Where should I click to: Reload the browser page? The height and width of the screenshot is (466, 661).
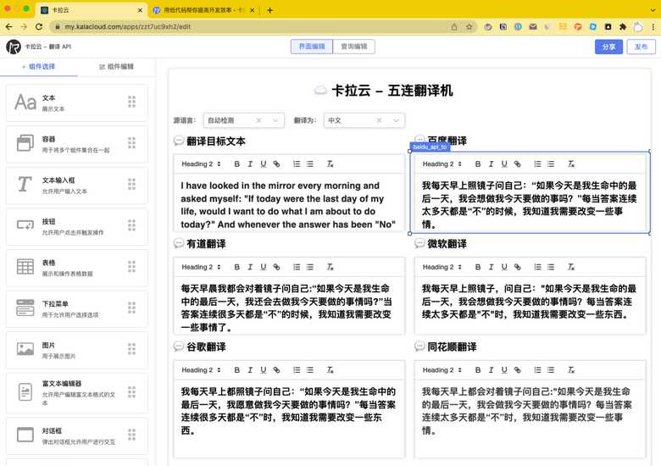point(39,26)
